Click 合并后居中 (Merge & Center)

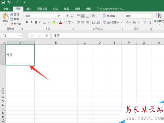(111, 22)
